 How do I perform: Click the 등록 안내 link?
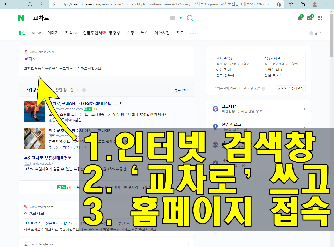181,90
